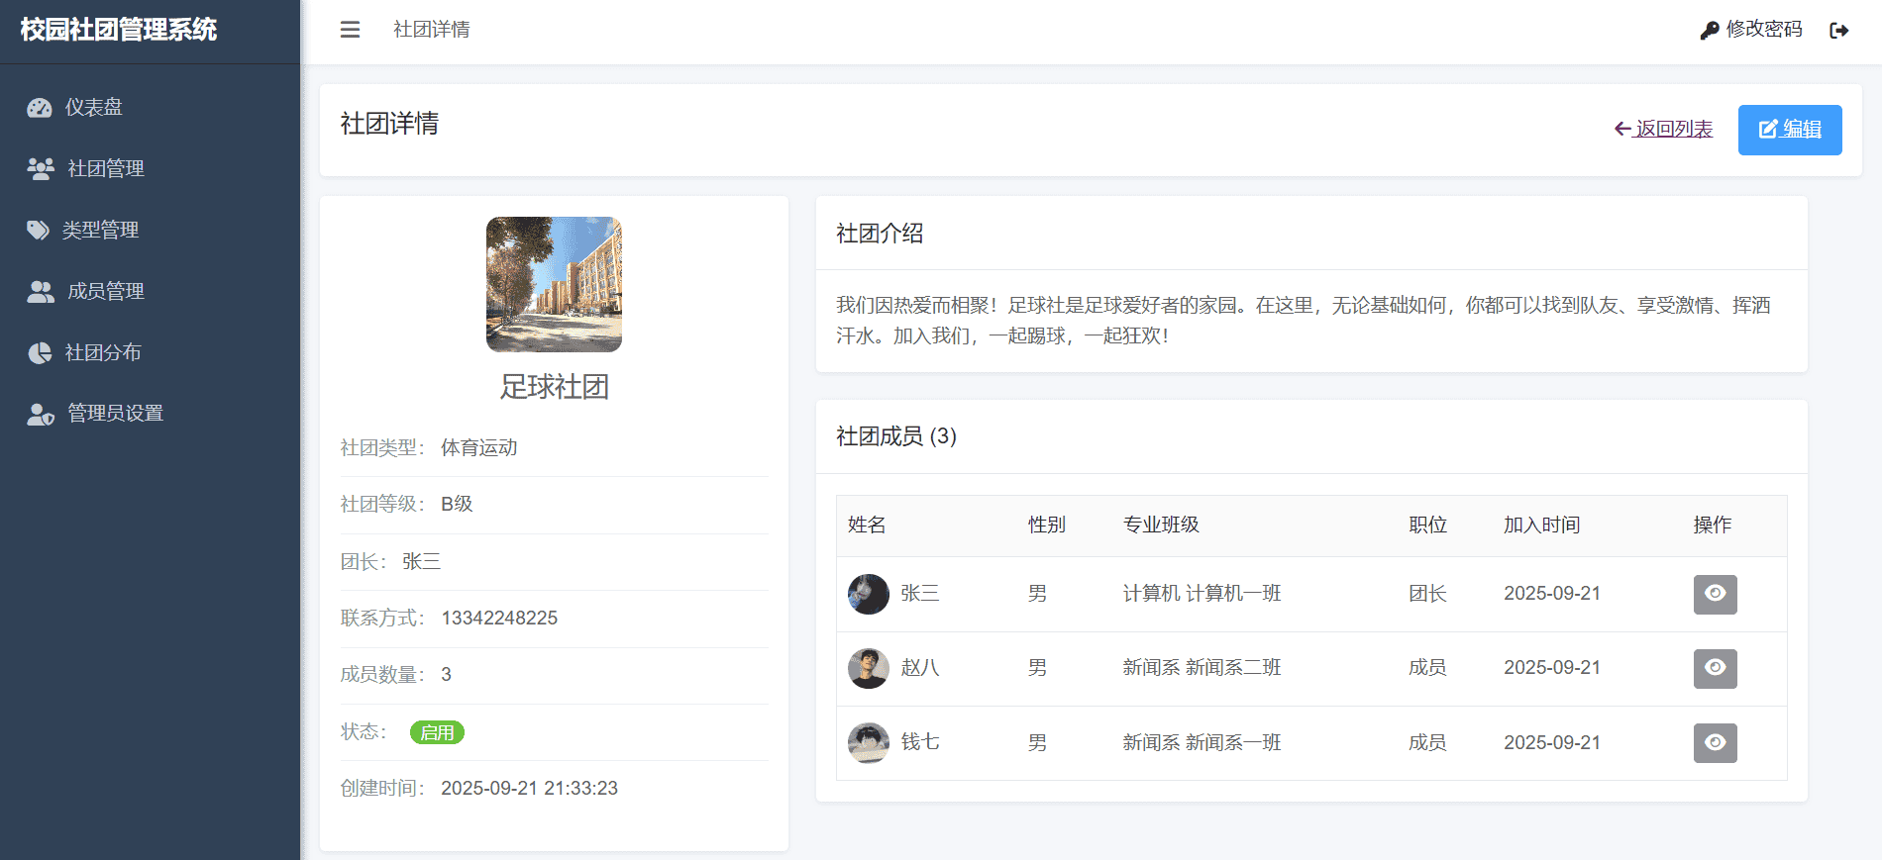Click the 编辑 button

click(1790, 130)
